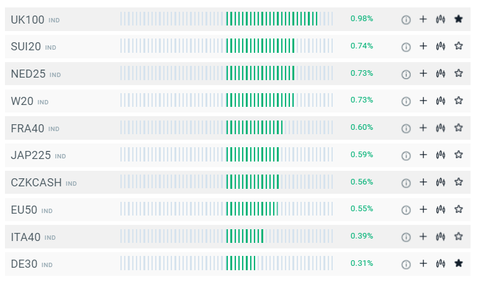Show info details for W20
Screen dimensions: 478x282
[406, 101]
